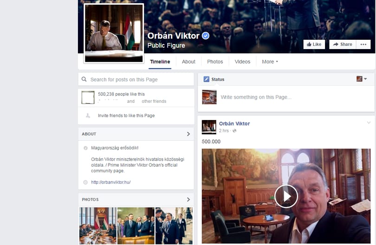Expand the post options chevron
Image resolution: width=376 pixels, height=245 pixels.
point(369,123)
